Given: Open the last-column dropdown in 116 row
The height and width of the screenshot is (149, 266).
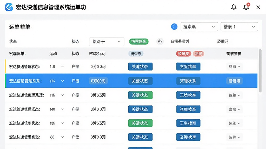Looking at the screenshot, I should tap(234, 95).
